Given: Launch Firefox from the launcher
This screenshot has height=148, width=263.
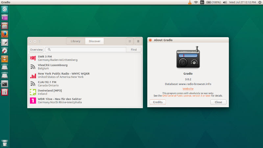Looking at the screenshot, I should (5, 34).
